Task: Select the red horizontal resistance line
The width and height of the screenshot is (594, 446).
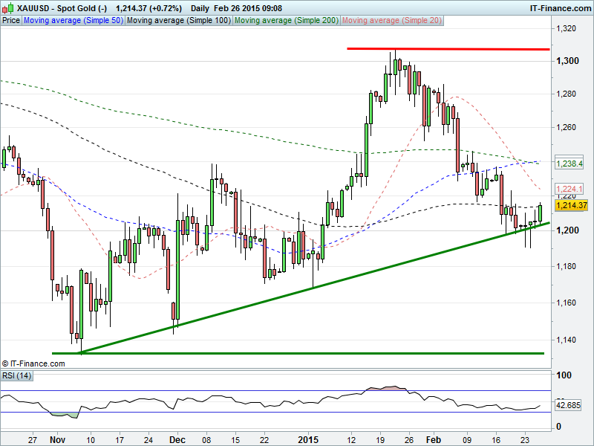Action: click(446, 49)
